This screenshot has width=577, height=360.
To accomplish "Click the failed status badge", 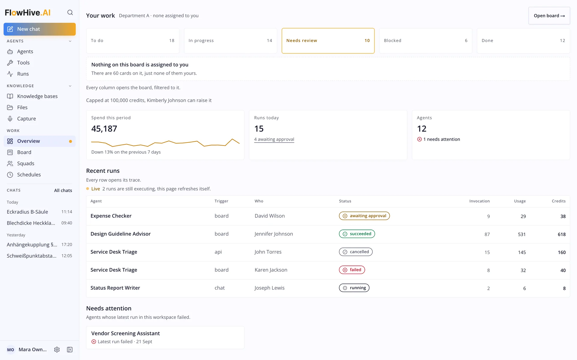I will point(352,270).
